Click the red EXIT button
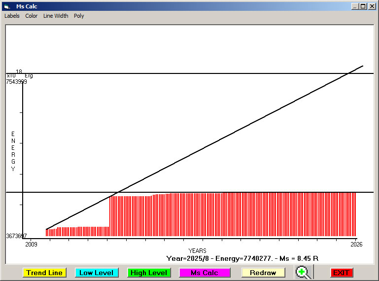 coord(342,273)
